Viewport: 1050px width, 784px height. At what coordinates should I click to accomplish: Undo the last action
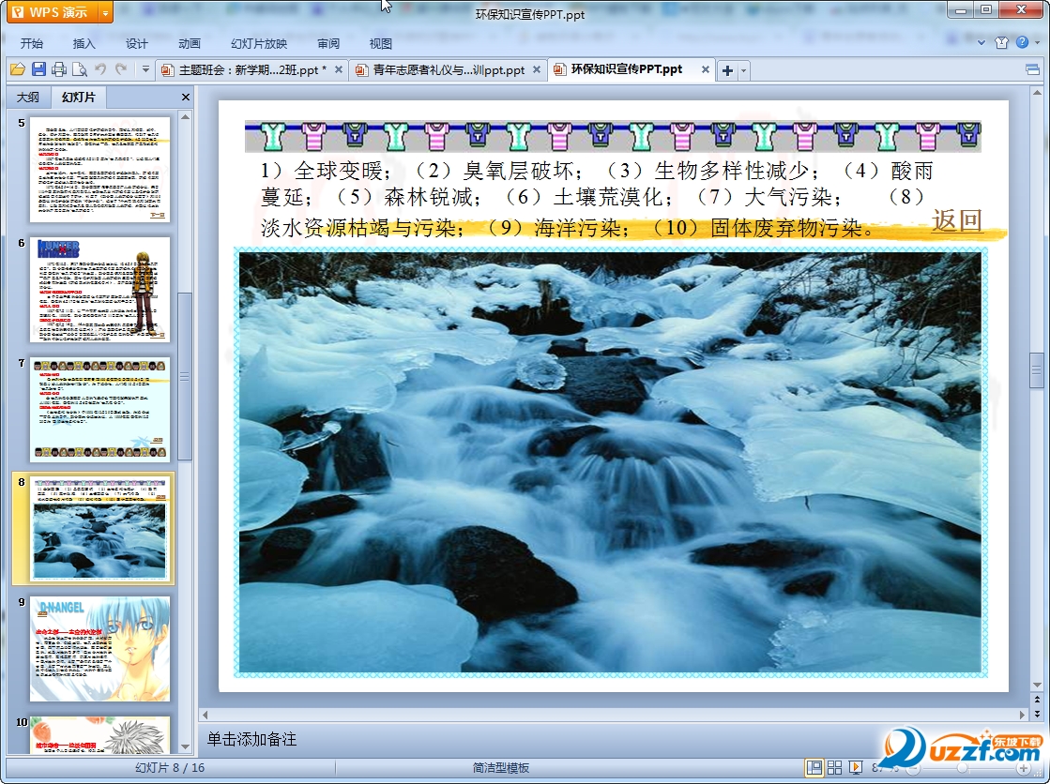100,69
